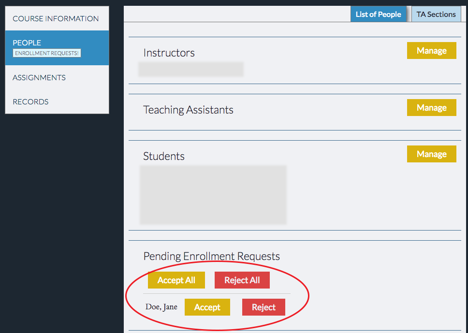
Task: Click the Teaching Assistants heading
Action: coord(188,110)
